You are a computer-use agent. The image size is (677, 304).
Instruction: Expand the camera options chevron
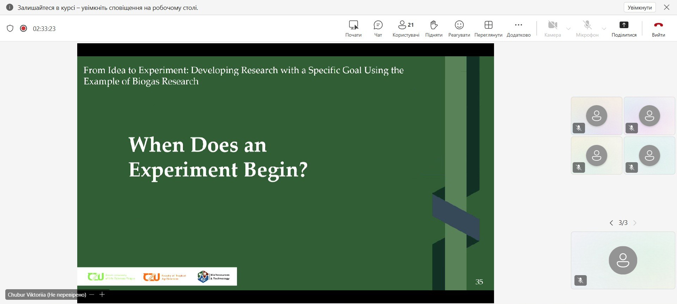click(568, 28)
